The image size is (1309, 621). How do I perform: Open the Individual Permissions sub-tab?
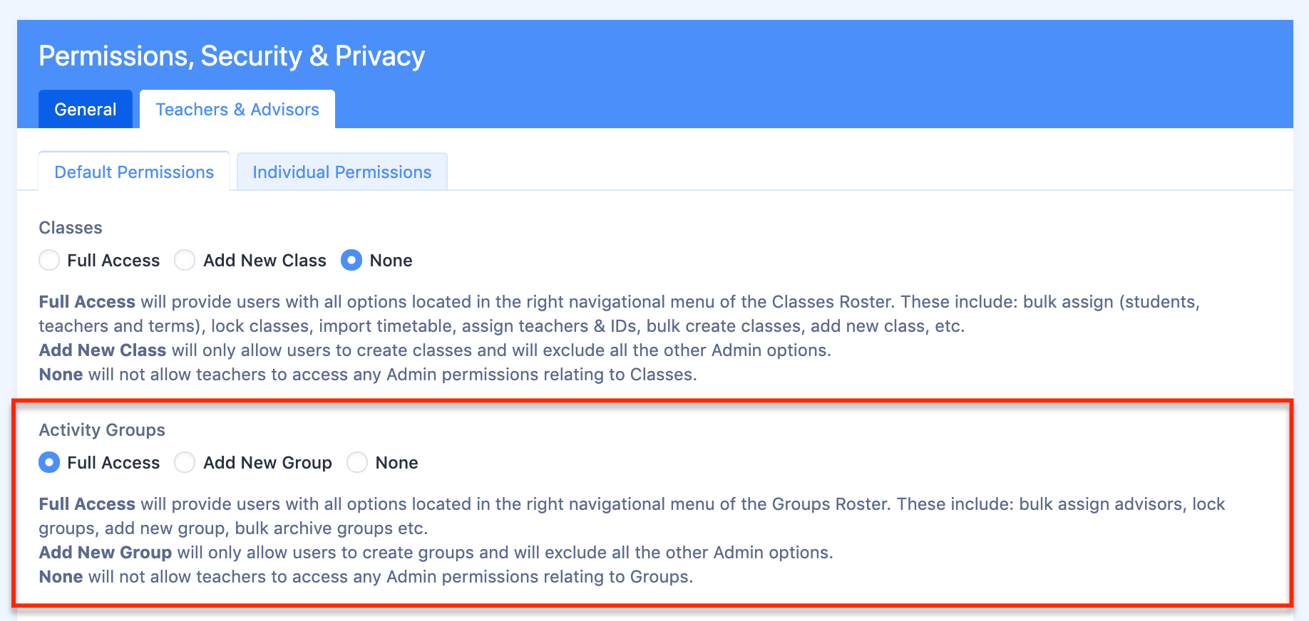point(342,172)
